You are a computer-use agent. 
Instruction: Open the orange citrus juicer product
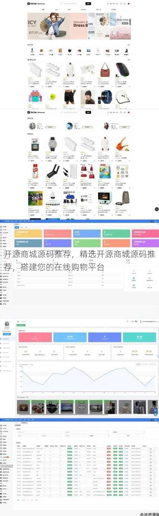pos(122,144)
